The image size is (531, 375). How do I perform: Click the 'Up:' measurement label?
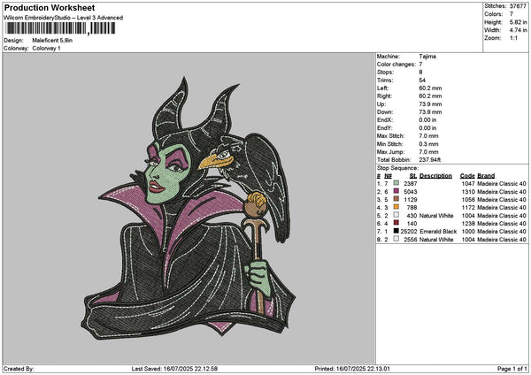[381, 104]
